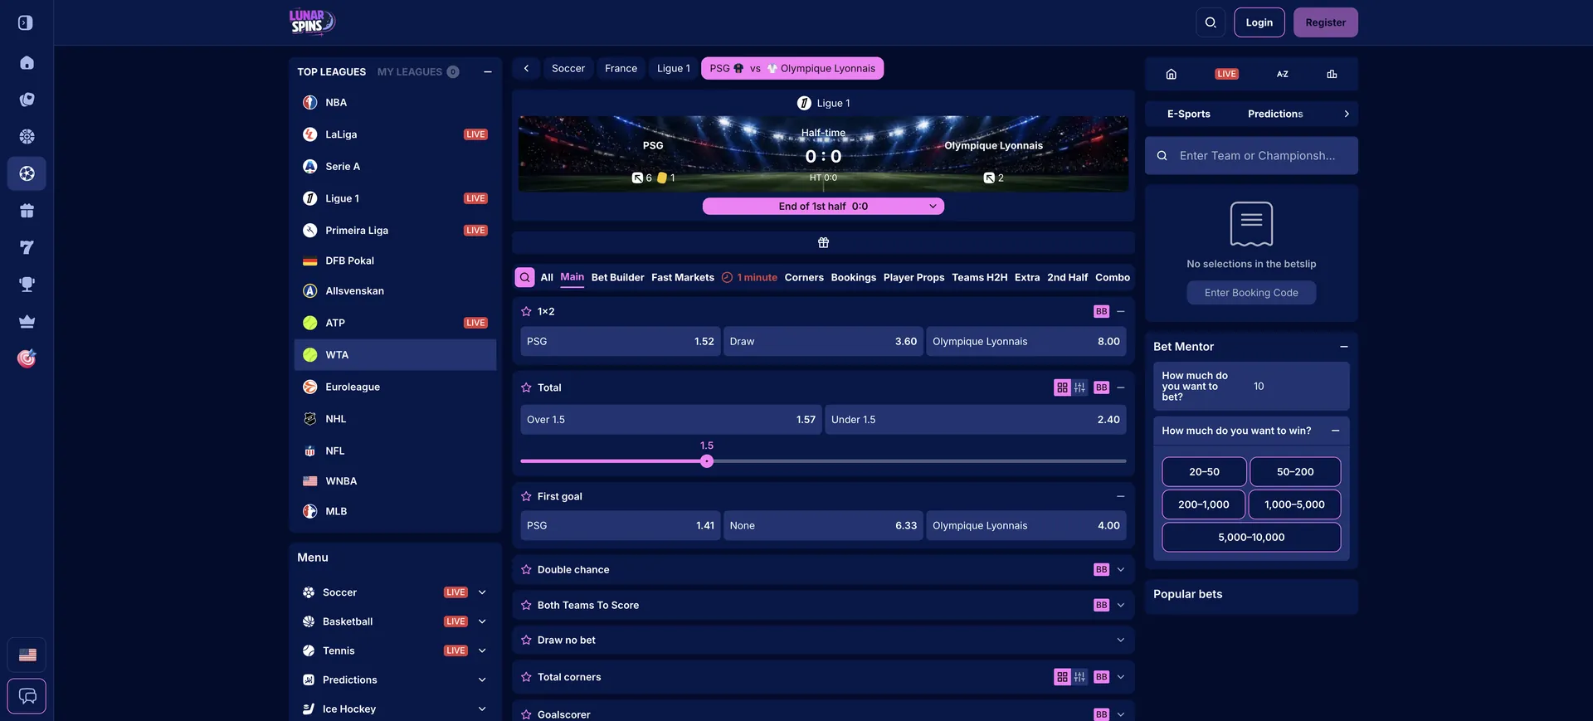Screen dimensions: 1593x721
Task: Click the bet amount field showing 10
Action: [x=1296, y=387]
